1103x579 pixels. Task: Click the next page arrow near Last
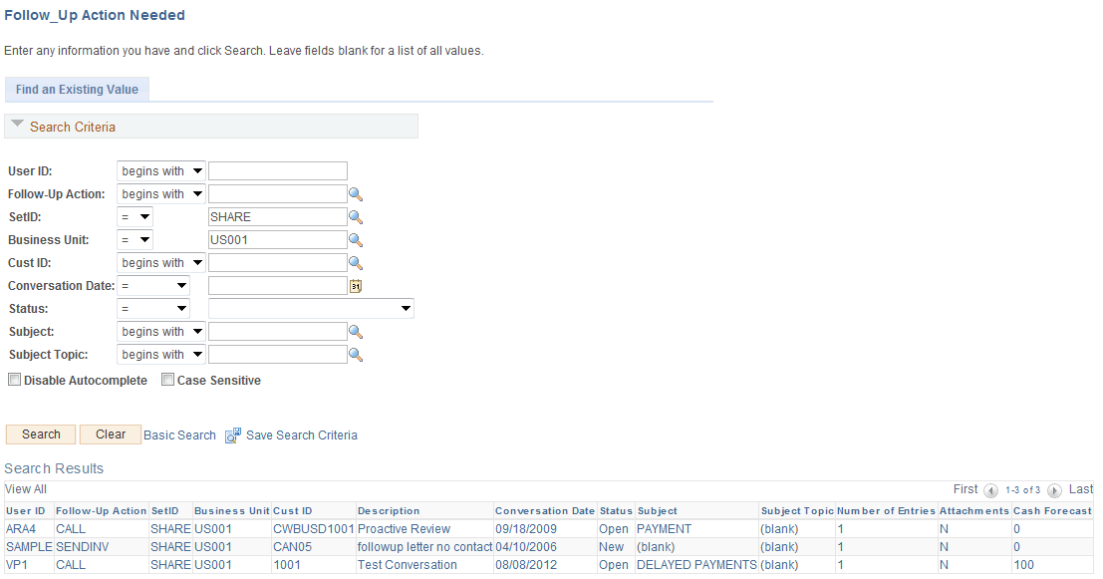1055,489
